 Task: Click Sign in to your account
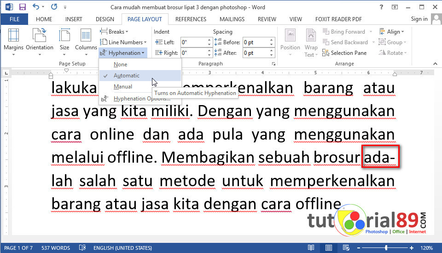(x=419, y=19)
